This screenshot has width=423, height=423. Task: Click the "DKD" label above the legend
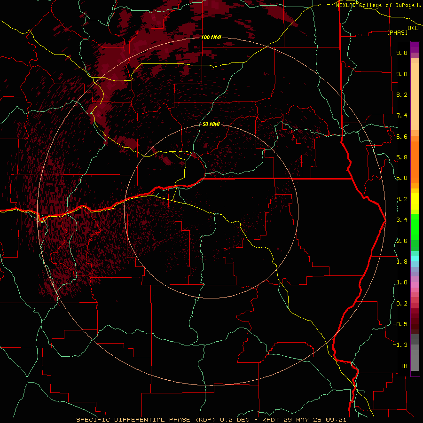click(x=413, y=28)
